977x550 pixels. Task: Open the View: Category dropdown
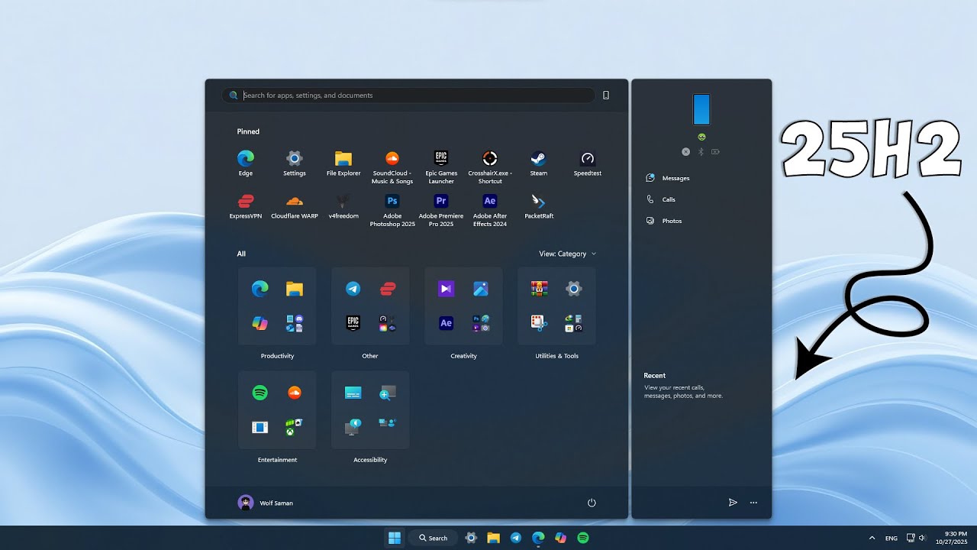(x=568, y=254)
